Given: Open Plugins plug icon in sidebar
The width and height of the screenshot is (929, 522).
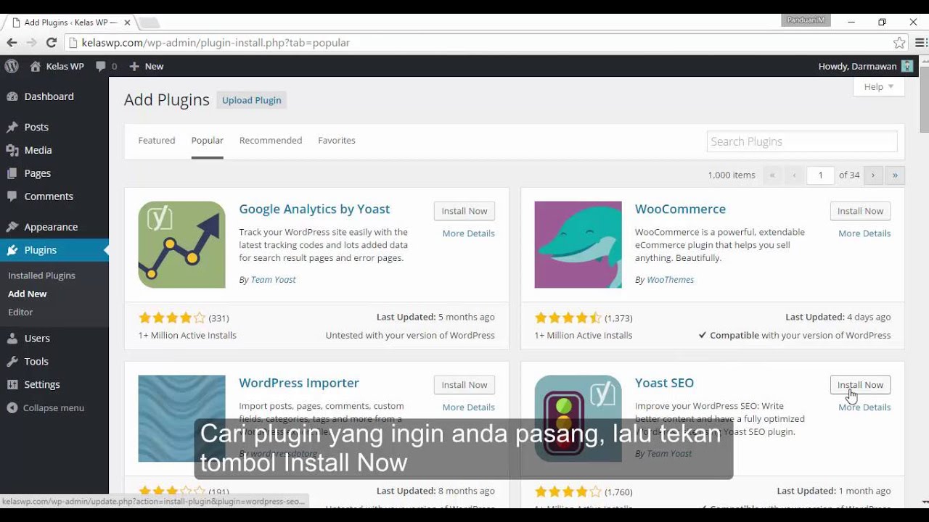Looking at the screenshot, I should tap(12, 250).
